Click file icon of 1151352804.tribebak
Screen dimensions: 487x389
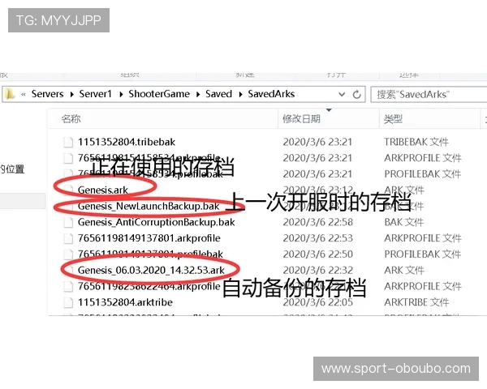[68, 142]
